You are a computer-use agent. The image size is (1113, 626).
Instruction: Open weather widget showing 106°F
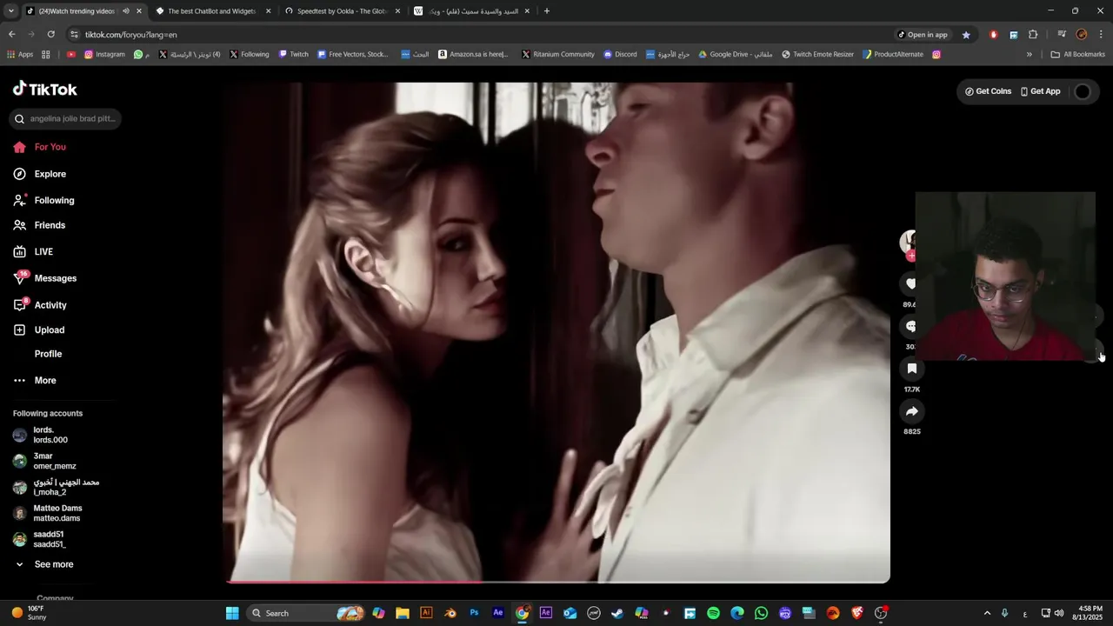[x=29, y=613]
